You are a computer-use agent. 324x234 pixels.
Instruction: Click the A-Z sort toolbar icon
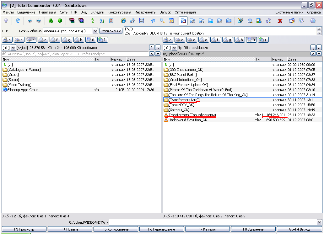point(102,21)
